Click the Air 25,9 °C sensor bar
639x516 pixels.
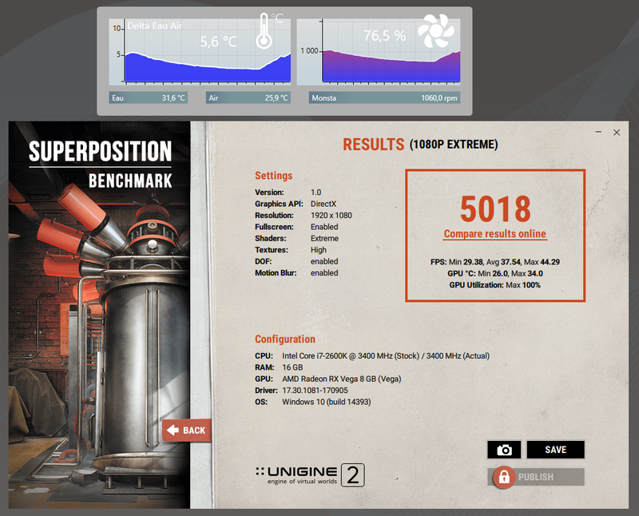[x=248, y=97]
